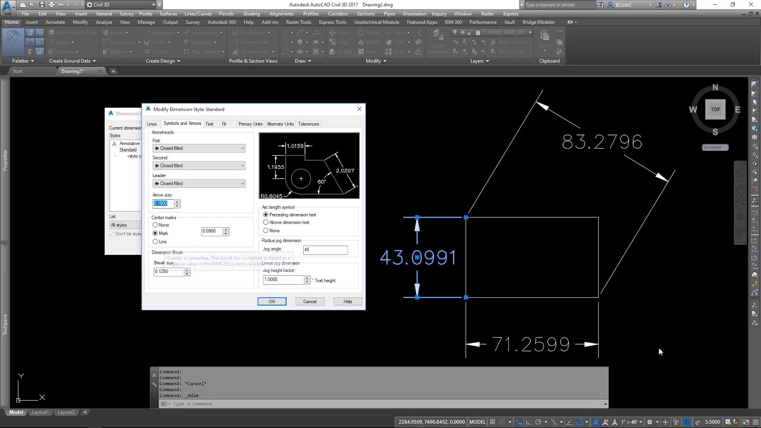Viewport: 761px width, 428px height.
Task: Click the Toolspace palette icon on ribbon
Action: click(12, 40)
